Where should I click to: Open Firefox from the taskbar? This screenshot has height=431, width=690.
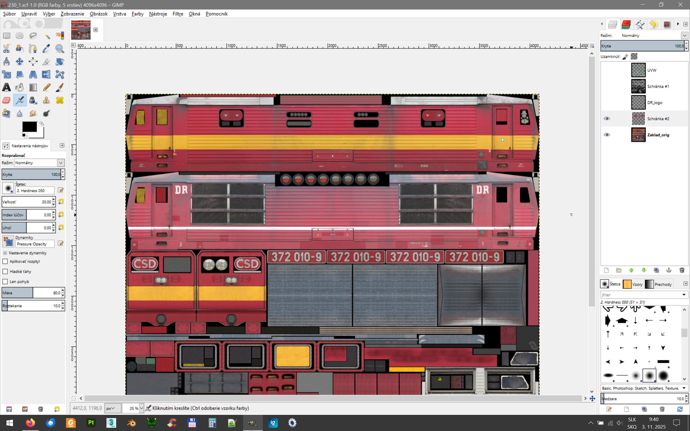click(31, 423)
